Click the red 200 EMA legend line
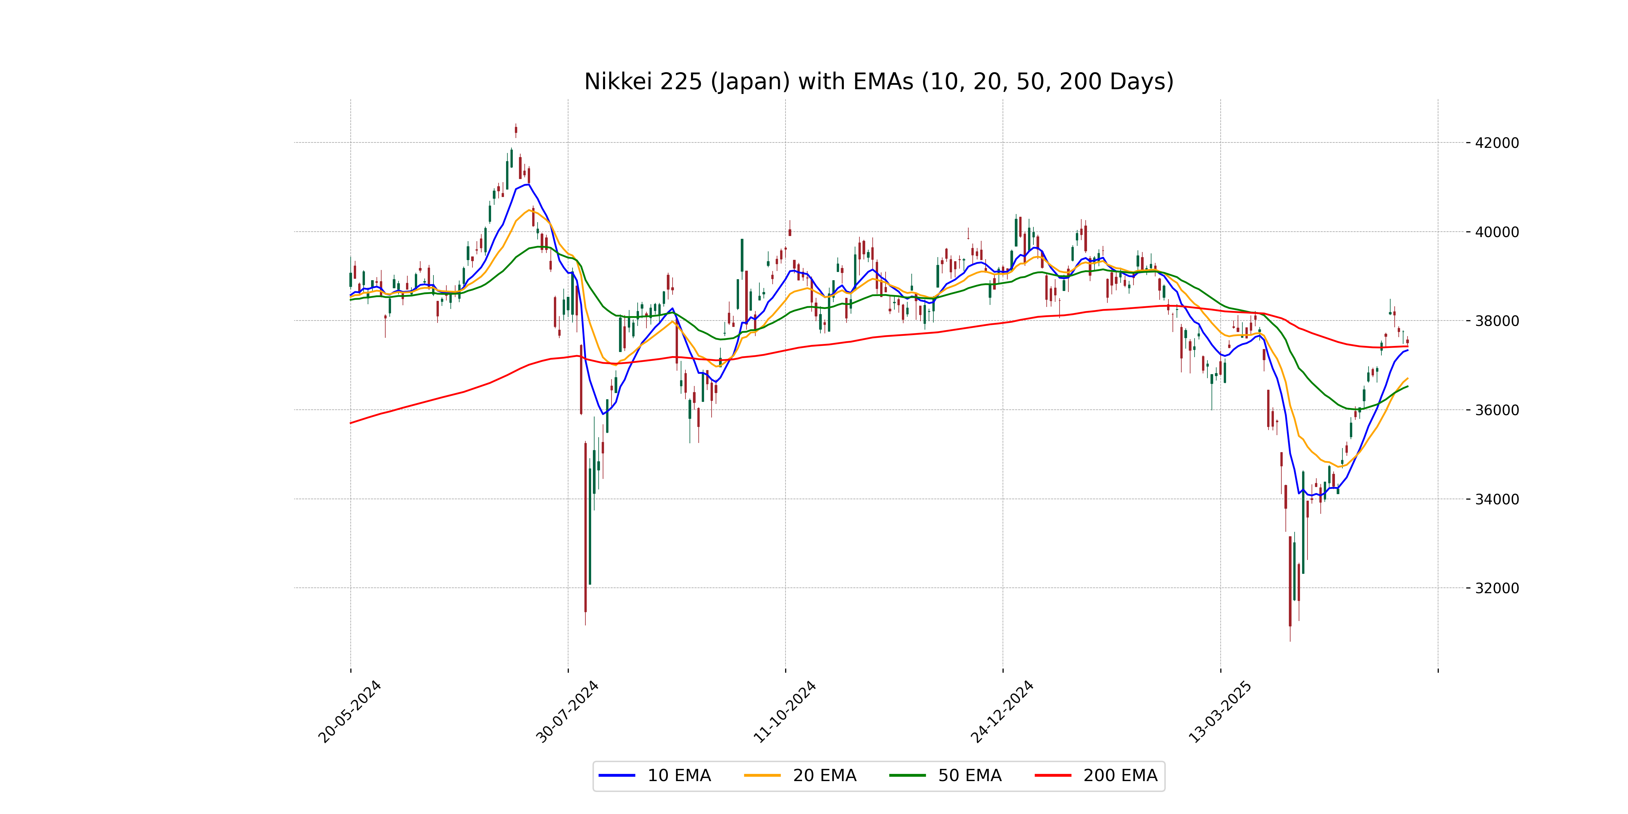Image resolution: width=1628 pixels, height=814 pixels. coord(1052,775)
